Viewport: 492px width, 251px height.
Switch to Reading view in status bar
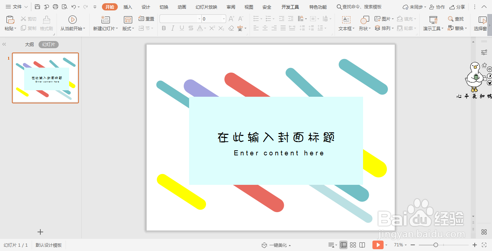[x=362, y=245]
